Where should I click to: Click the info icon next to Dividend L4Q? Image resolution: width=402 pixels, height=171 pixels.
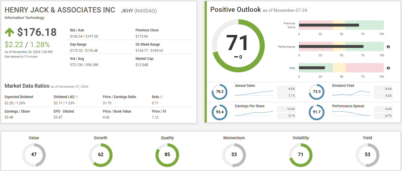click(77, 97)
